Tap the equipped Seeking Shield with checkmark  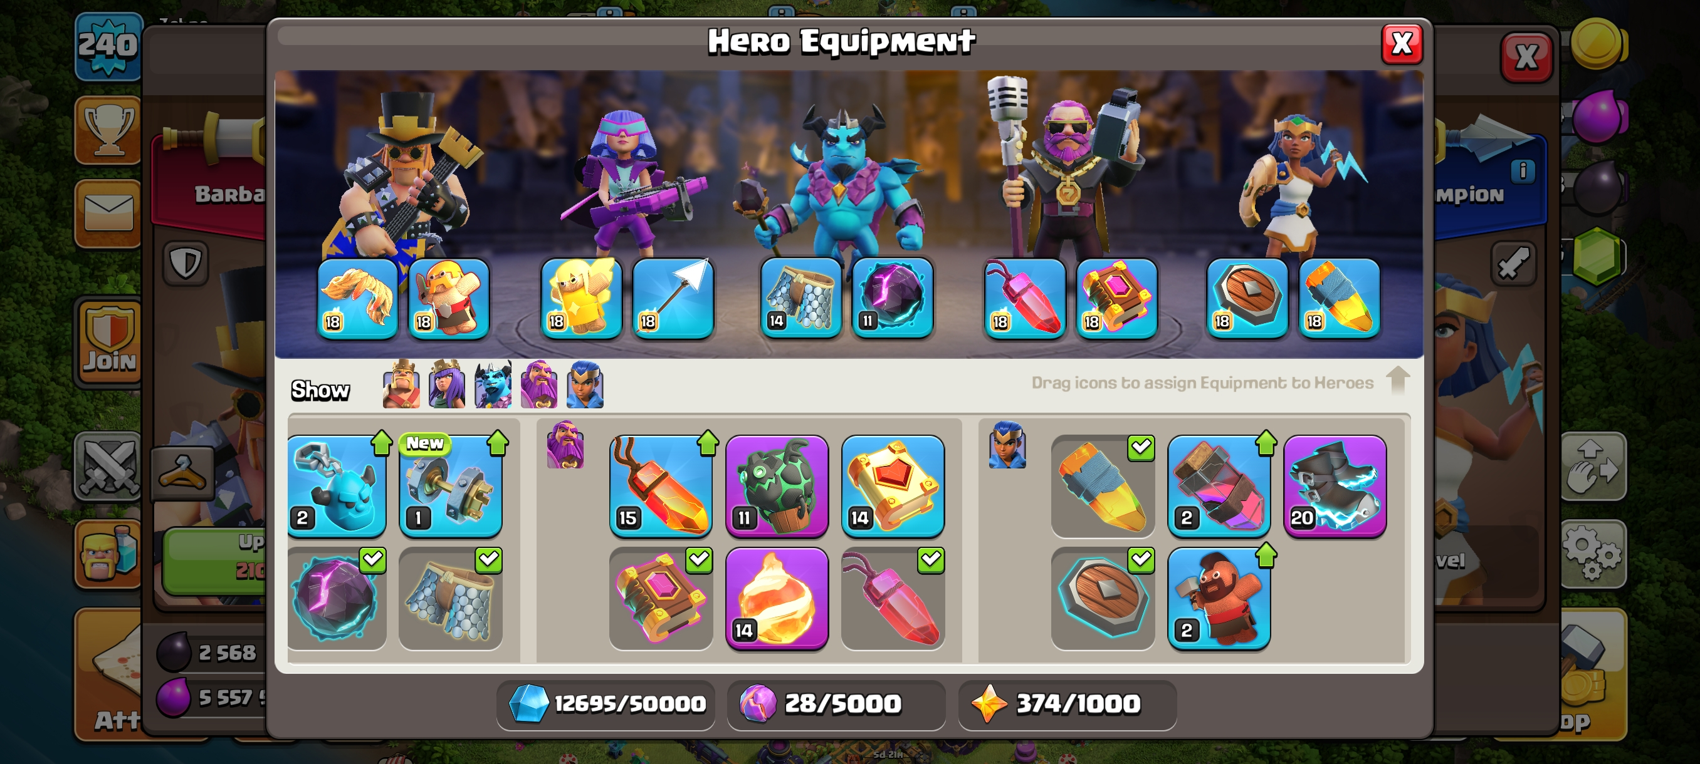pos(1103,597)
